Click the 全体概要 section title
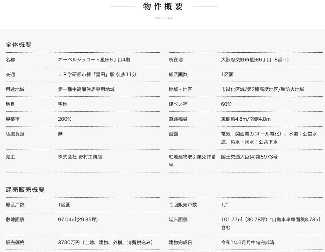 [18, 45]
